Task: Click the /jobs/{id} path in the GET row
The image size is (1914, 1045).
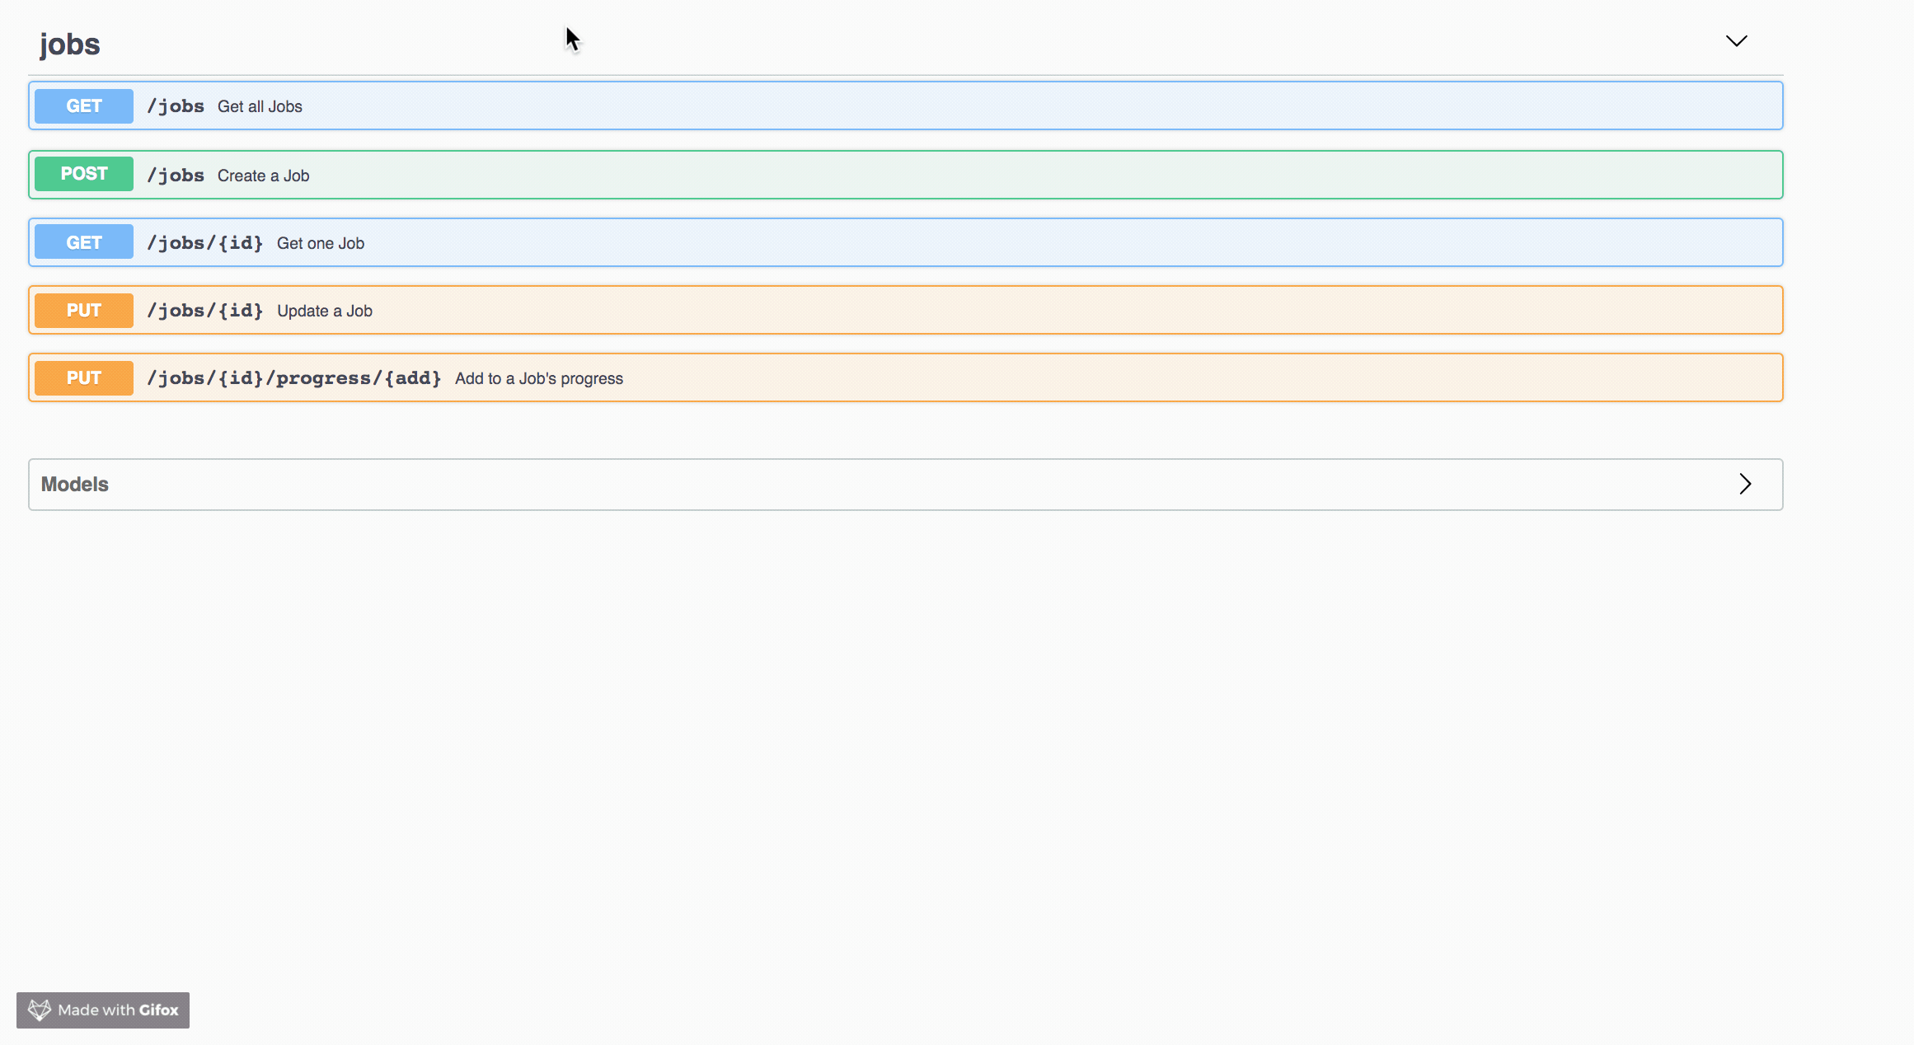Action: coord(204,243)
